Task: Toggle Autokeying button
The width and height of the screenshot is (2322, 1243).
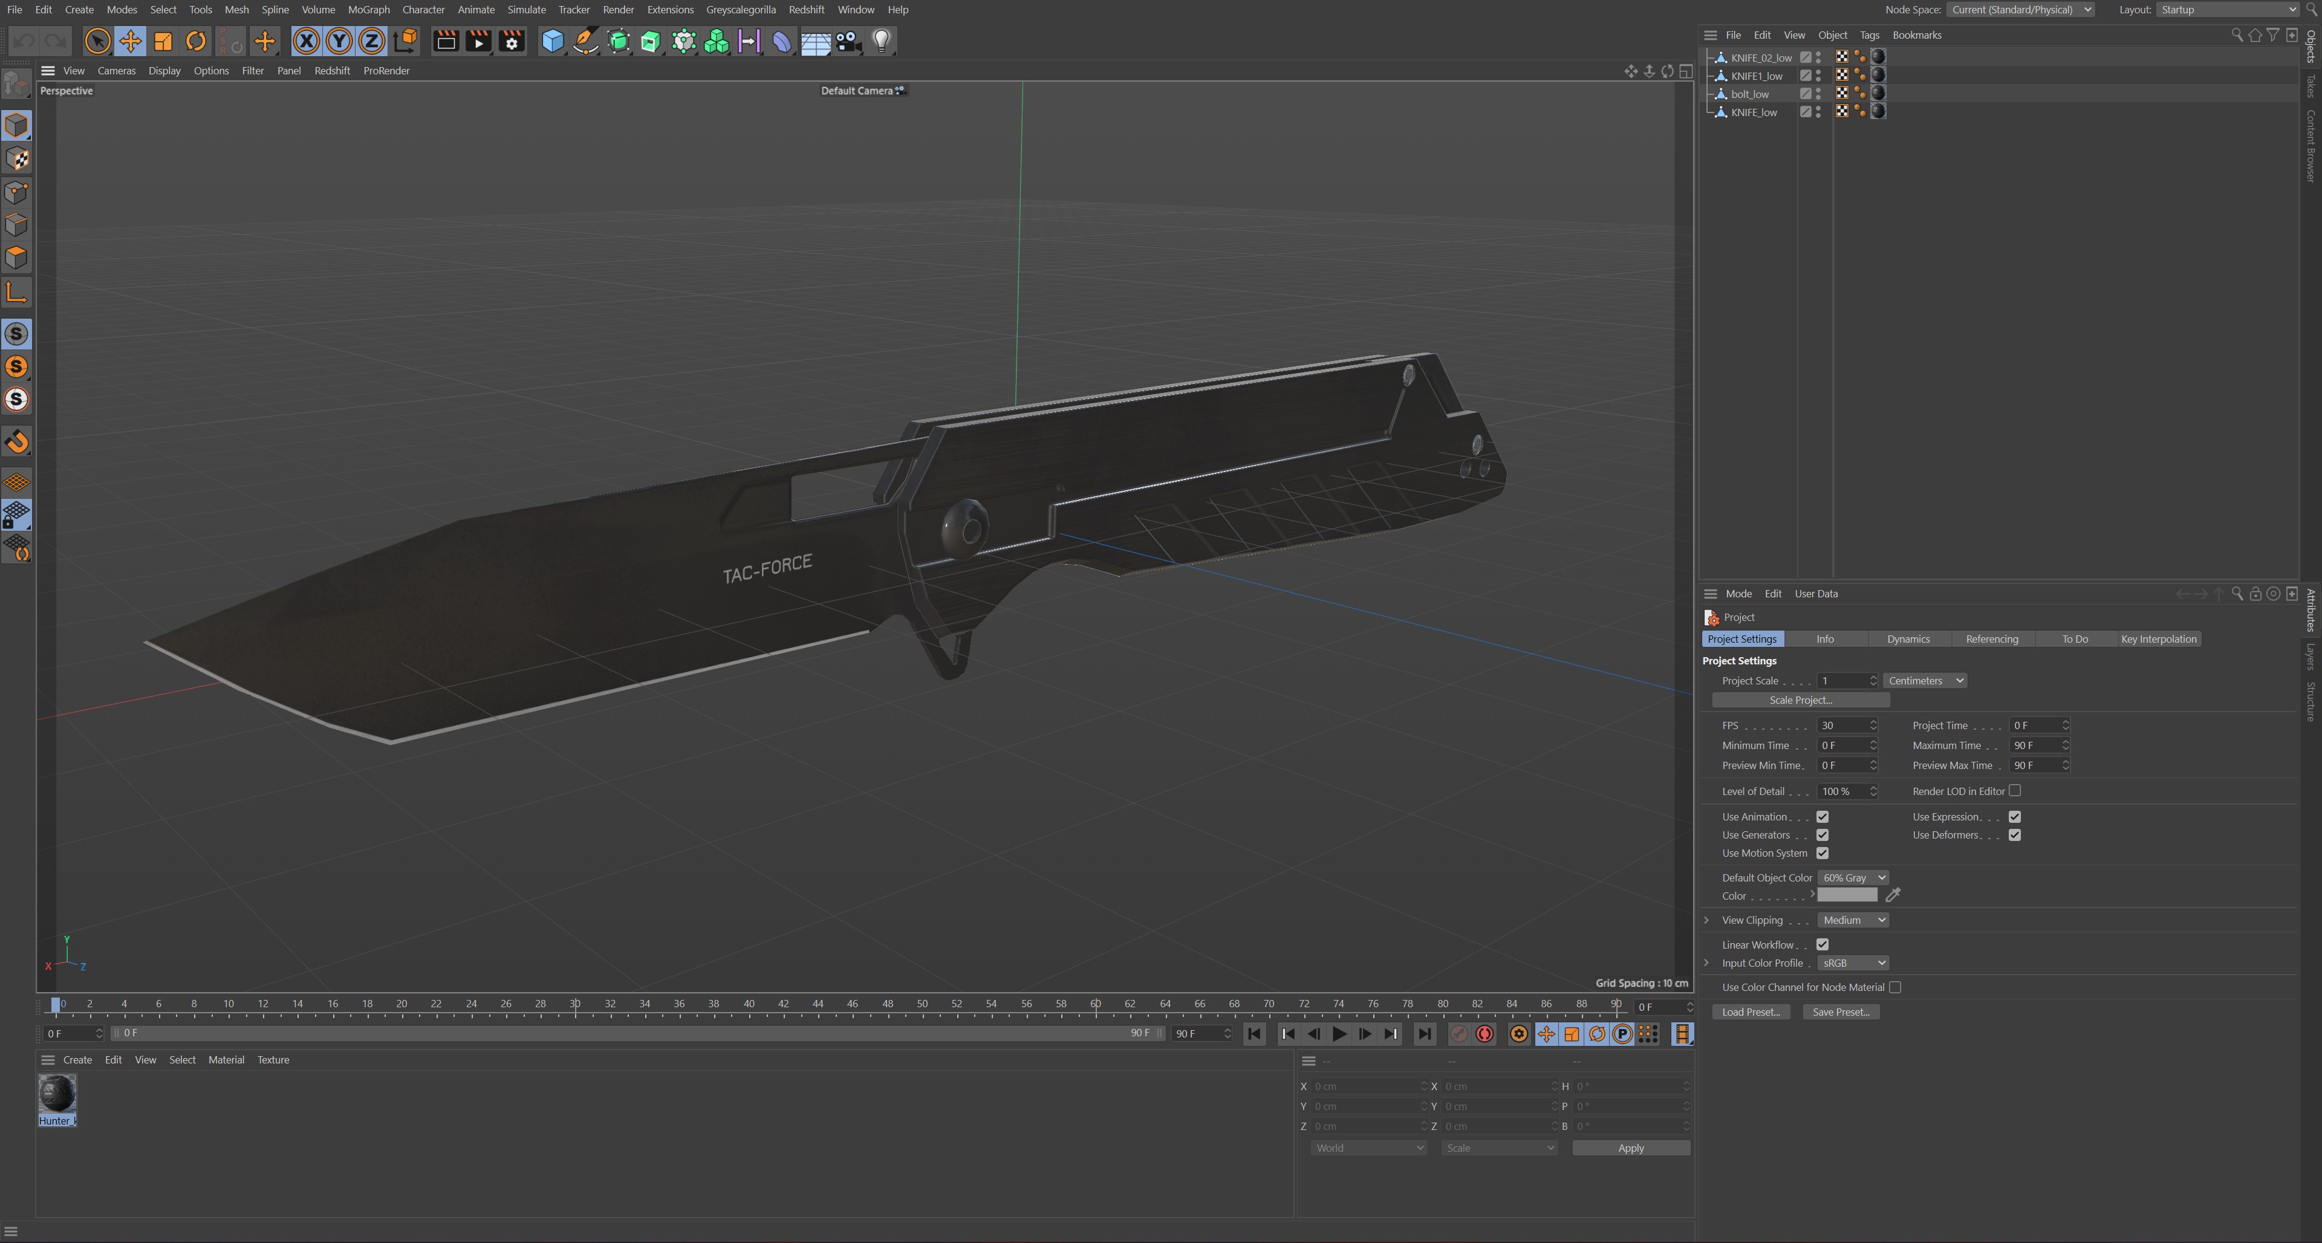Action: coord(1485,1034)
